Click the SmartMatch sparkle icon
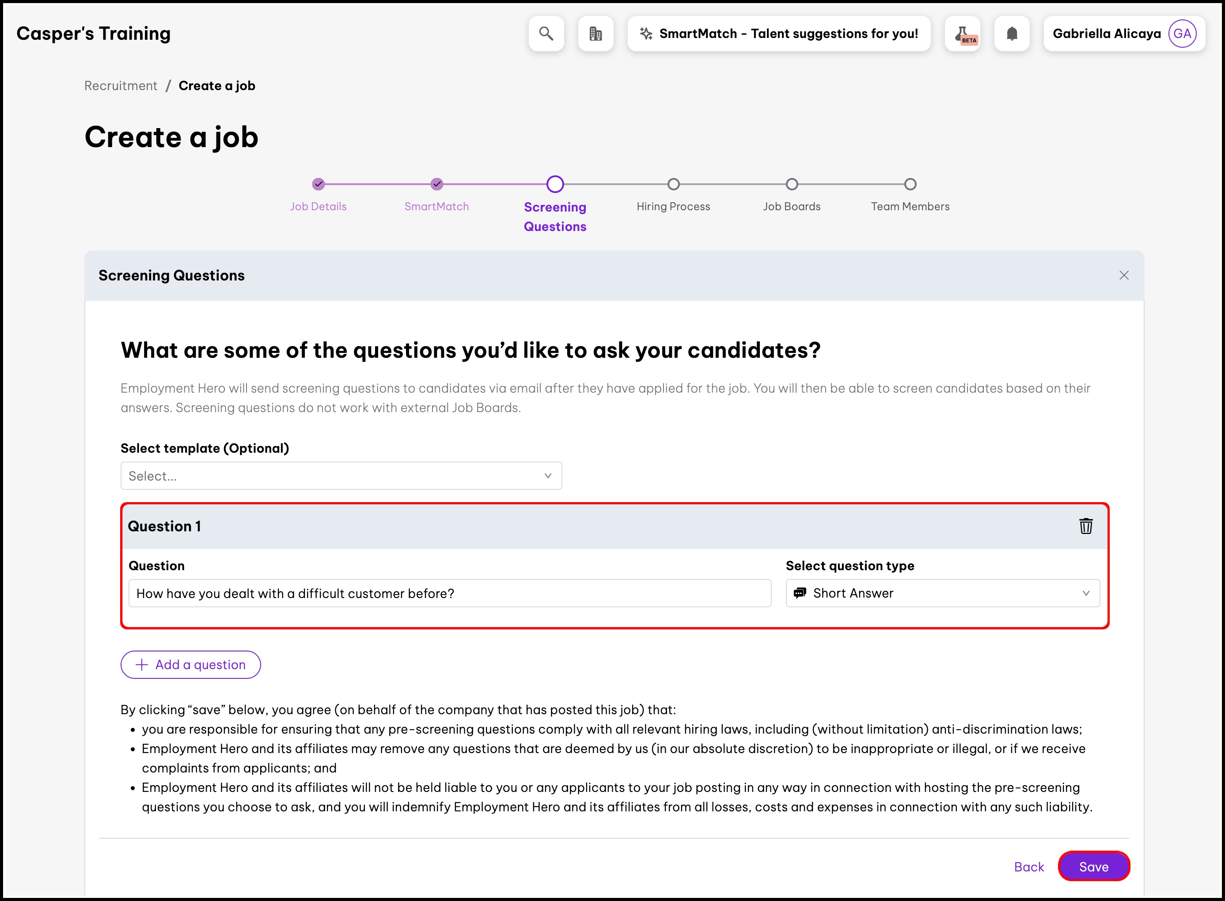 (x=646, y=34)
